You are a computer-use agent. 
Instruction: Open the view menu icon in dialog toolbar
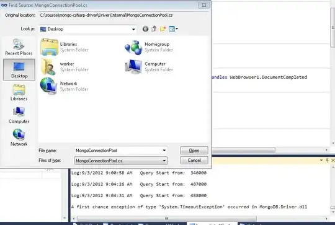(173, 29)
